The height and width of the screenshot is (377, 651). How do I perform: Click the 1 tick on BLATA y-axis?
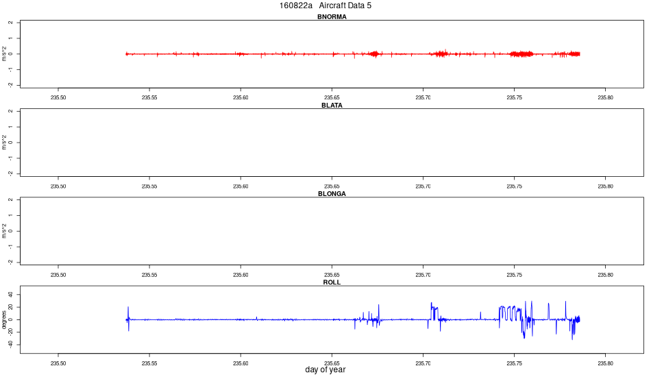[x=11, y=127]
